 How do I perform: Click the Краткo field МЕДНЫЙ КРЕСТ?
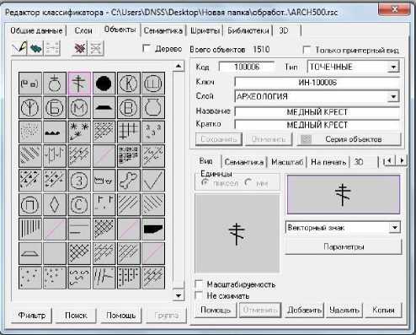[317, 125]
